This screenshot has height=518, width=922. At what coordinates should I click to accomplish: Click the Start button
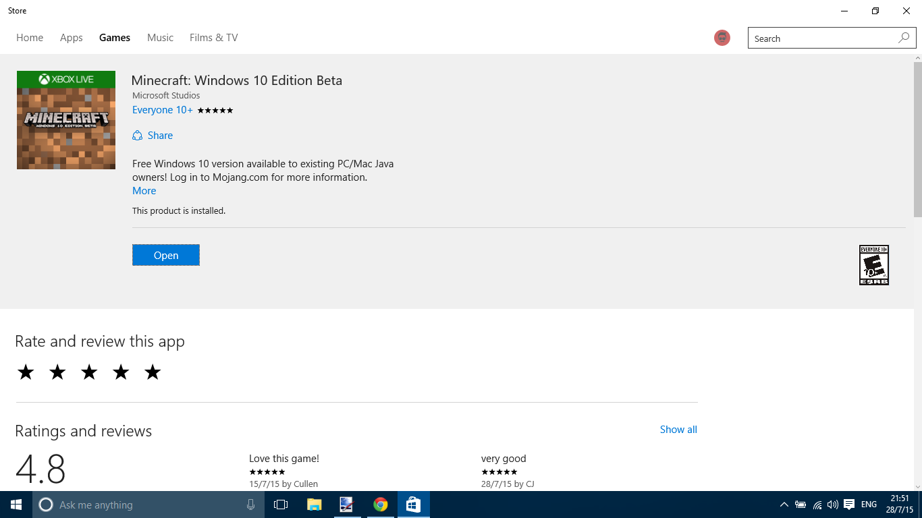(x=15, y=505)
